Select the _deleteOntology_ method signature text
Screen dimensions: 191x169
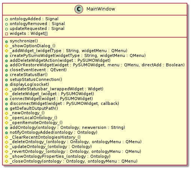pyautogui.click(x=76, y=142)
